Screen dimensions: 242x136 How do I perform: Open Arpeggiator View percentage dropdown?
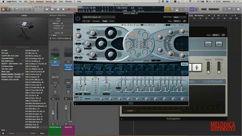pos(216,35)
